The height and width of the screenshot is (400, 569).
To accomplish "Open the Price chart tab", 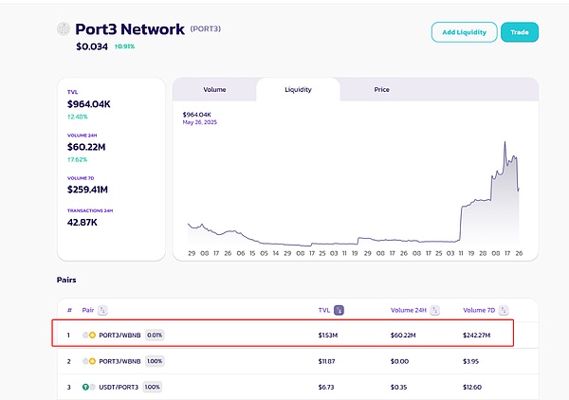I will pos(381,90).
